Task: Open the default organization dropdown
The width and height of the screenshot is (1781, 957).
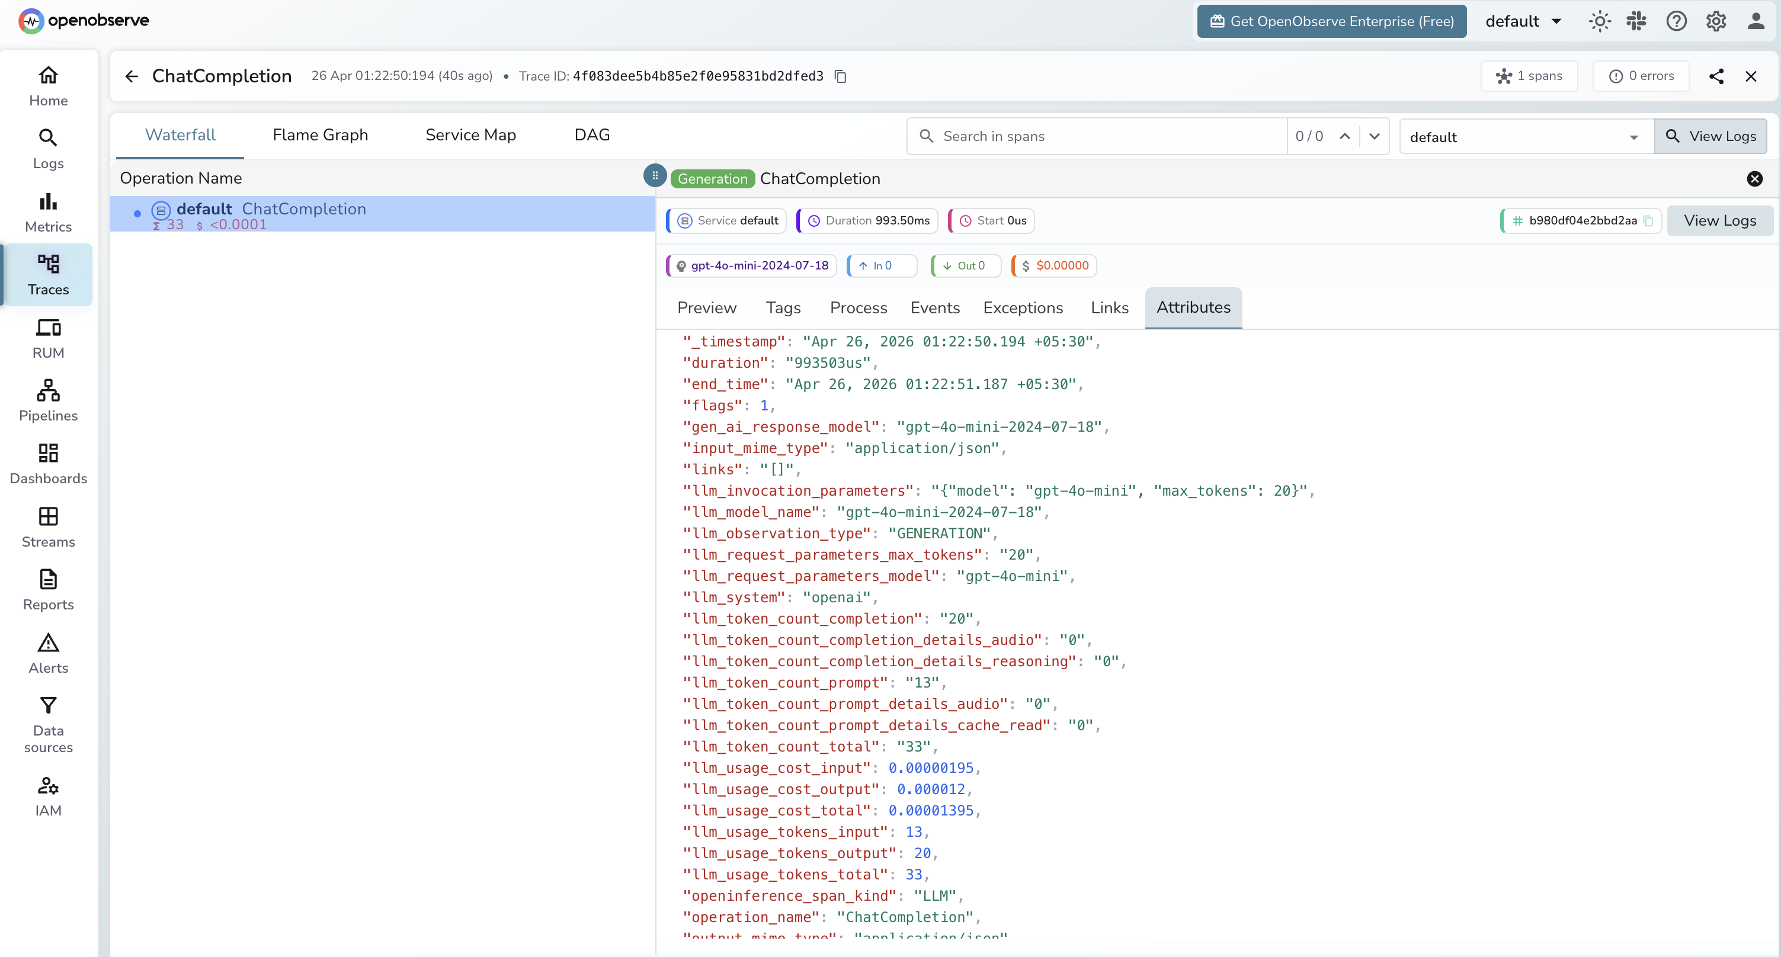Action: 1523,21
